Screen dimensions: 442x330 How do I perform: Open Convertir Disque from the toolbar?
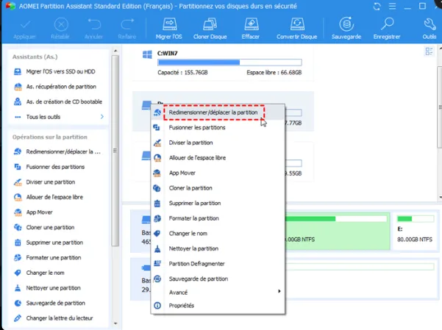pos(297,29)
